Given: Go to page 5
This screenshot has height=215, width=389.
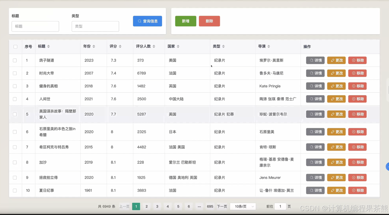Looking at the screenshot, I should pyautogui.click(x=178, y=206).
